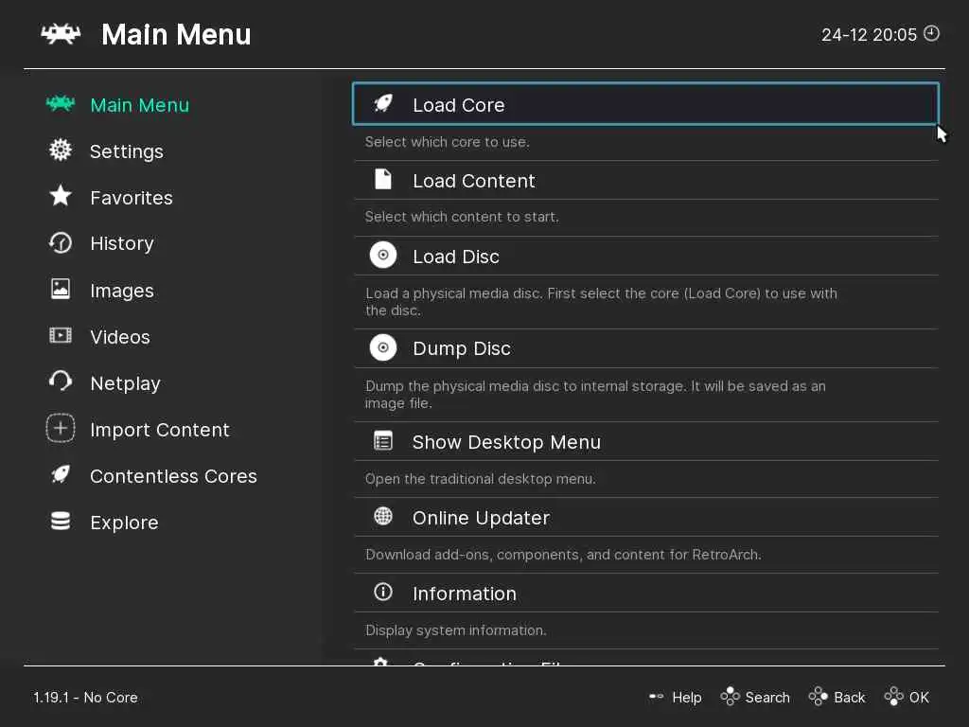This screenshot has width=969, height=727.
Task: Click the Back label in footer
Action: tap(849, 698)
